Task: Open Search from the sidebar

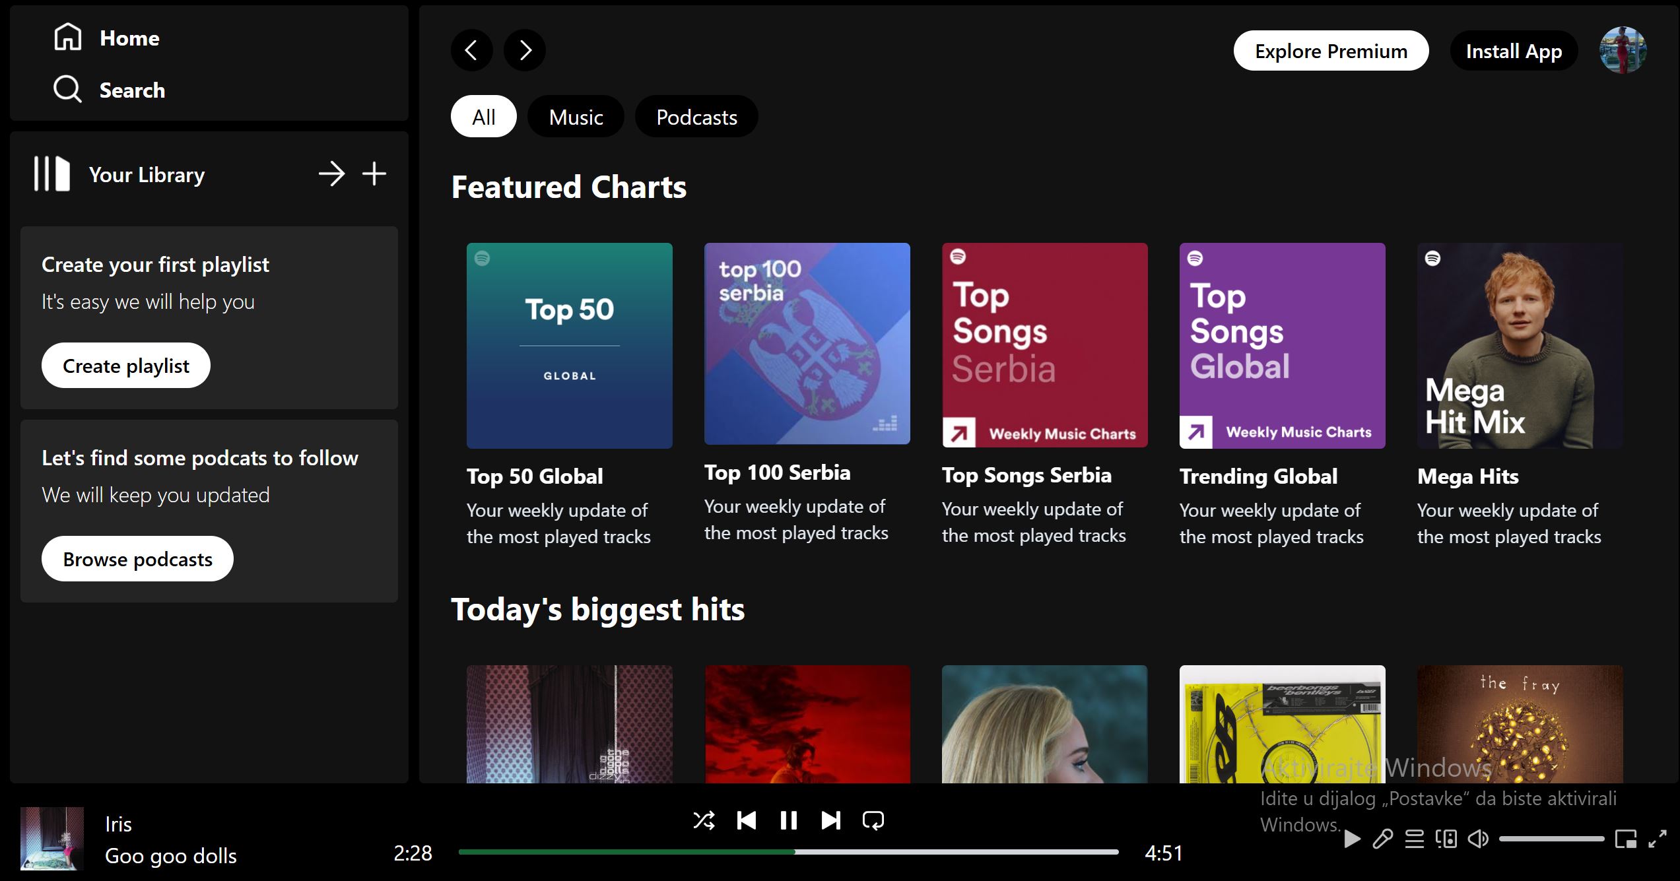Action: click(x=131, y=90)
